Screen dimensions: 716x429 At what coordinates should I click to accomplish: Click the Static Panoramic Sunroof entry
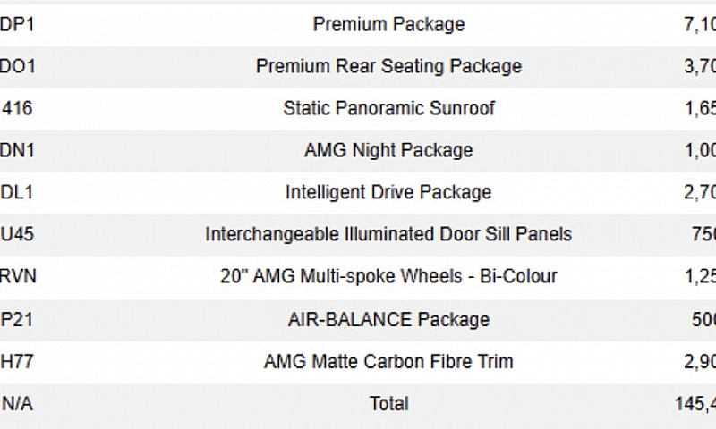tap(388, 108)
